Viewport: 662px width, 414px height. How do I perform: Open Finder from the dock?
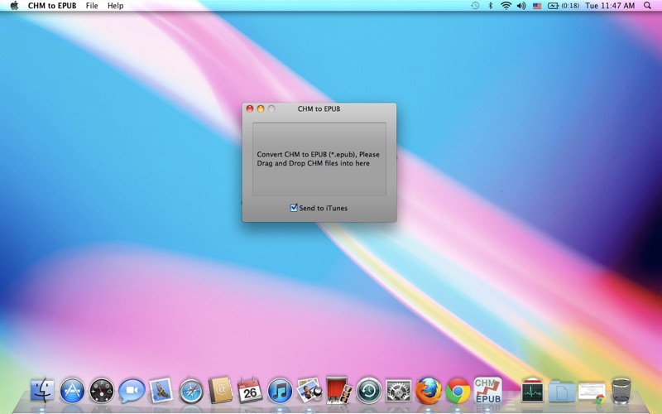(42, 391)
